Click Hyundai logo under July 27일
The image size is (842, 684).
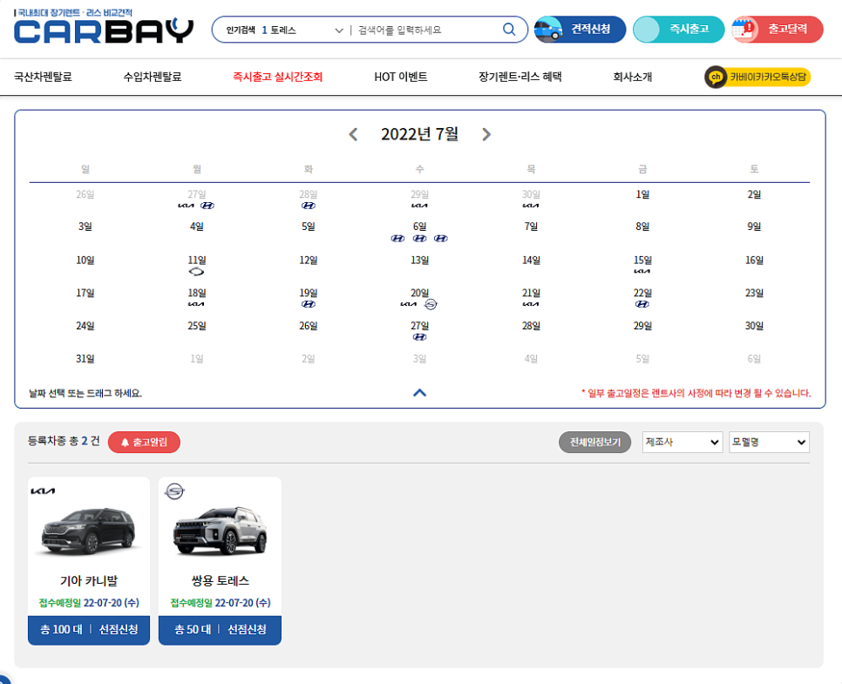pyautogui.click(x=419, y=337)
